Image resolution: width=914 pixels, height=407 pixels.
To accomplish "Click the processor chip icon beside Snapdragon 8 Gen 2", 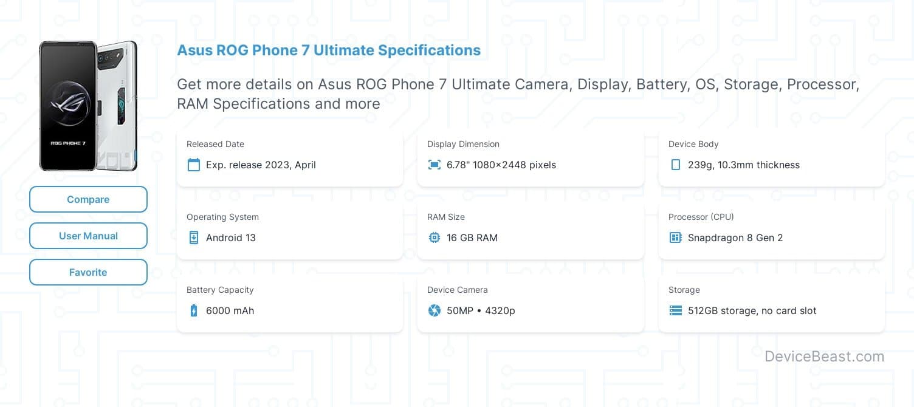I will pyautogui.click(x=675, y=238).
